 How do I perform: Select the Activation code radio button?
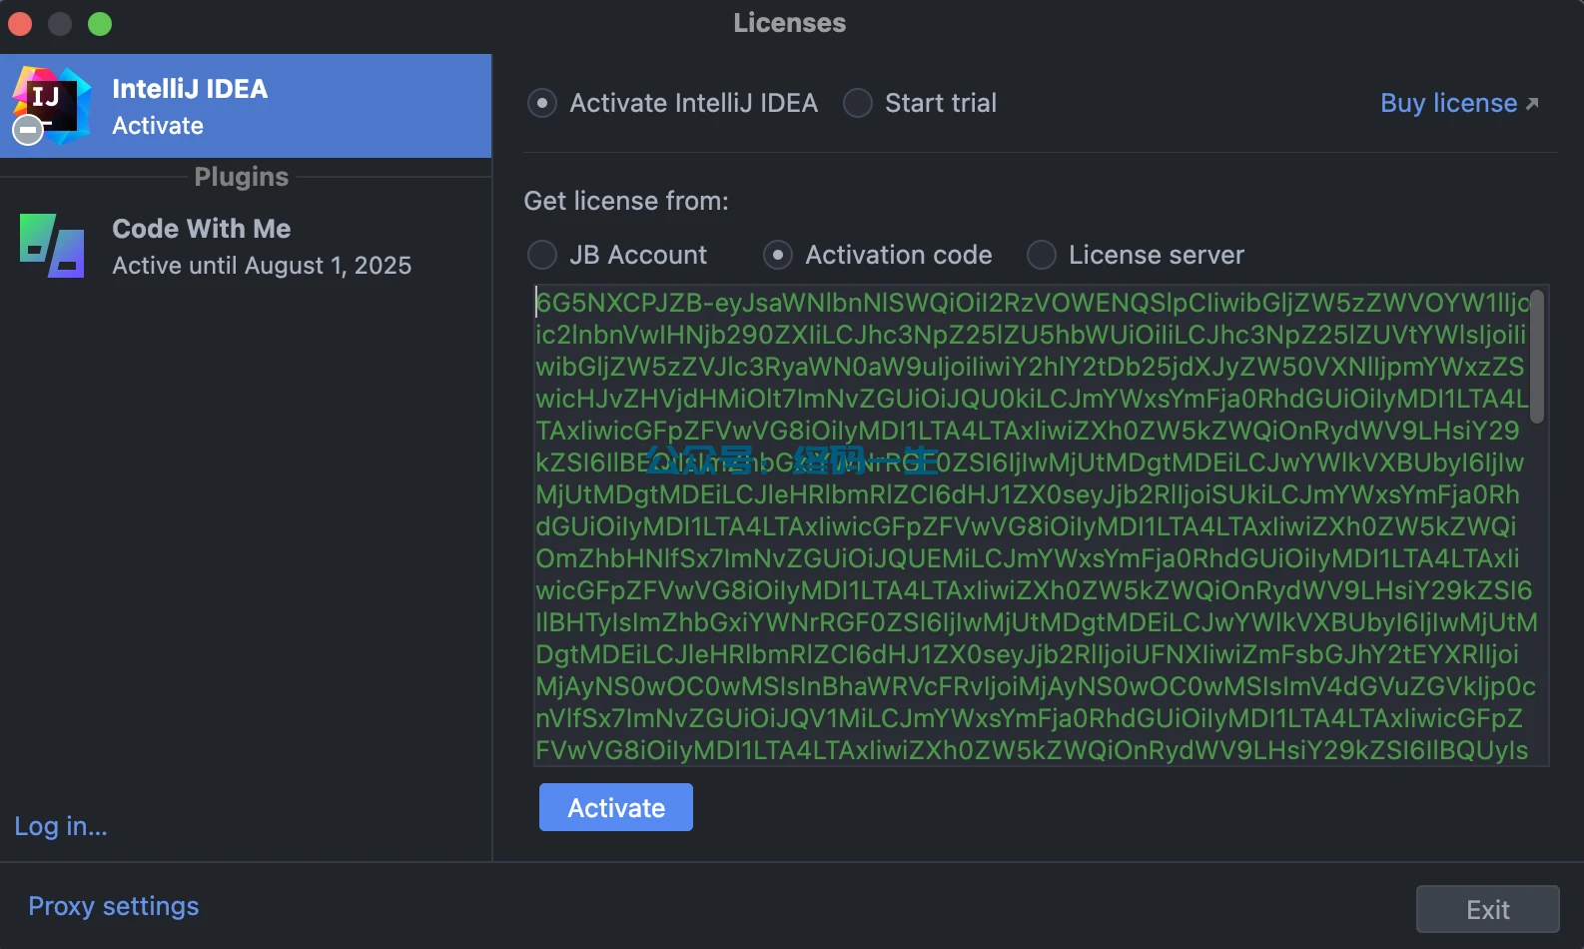point(778,256)
